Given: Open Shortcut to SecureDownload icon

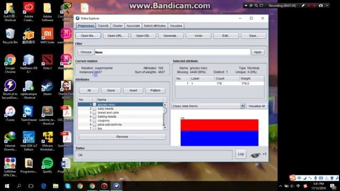Looking at the screenshot, I should (x=10, y=85).
